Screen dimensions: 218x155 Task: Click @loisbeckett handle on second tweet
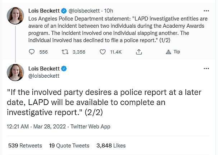coord(44,76)
